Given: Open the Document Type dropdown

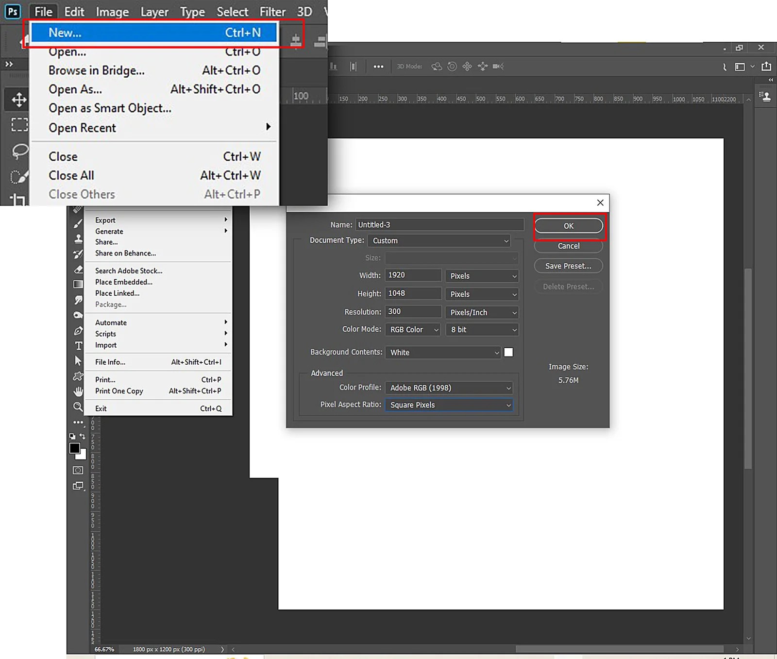Looking at the screenshot, I should (439, 240).
